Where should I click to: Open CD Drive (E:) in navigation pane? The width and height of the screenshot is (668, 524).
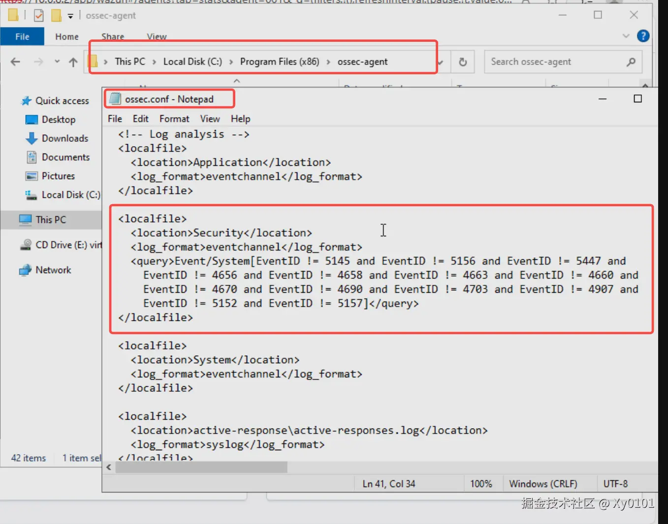(x=69, y=245)
